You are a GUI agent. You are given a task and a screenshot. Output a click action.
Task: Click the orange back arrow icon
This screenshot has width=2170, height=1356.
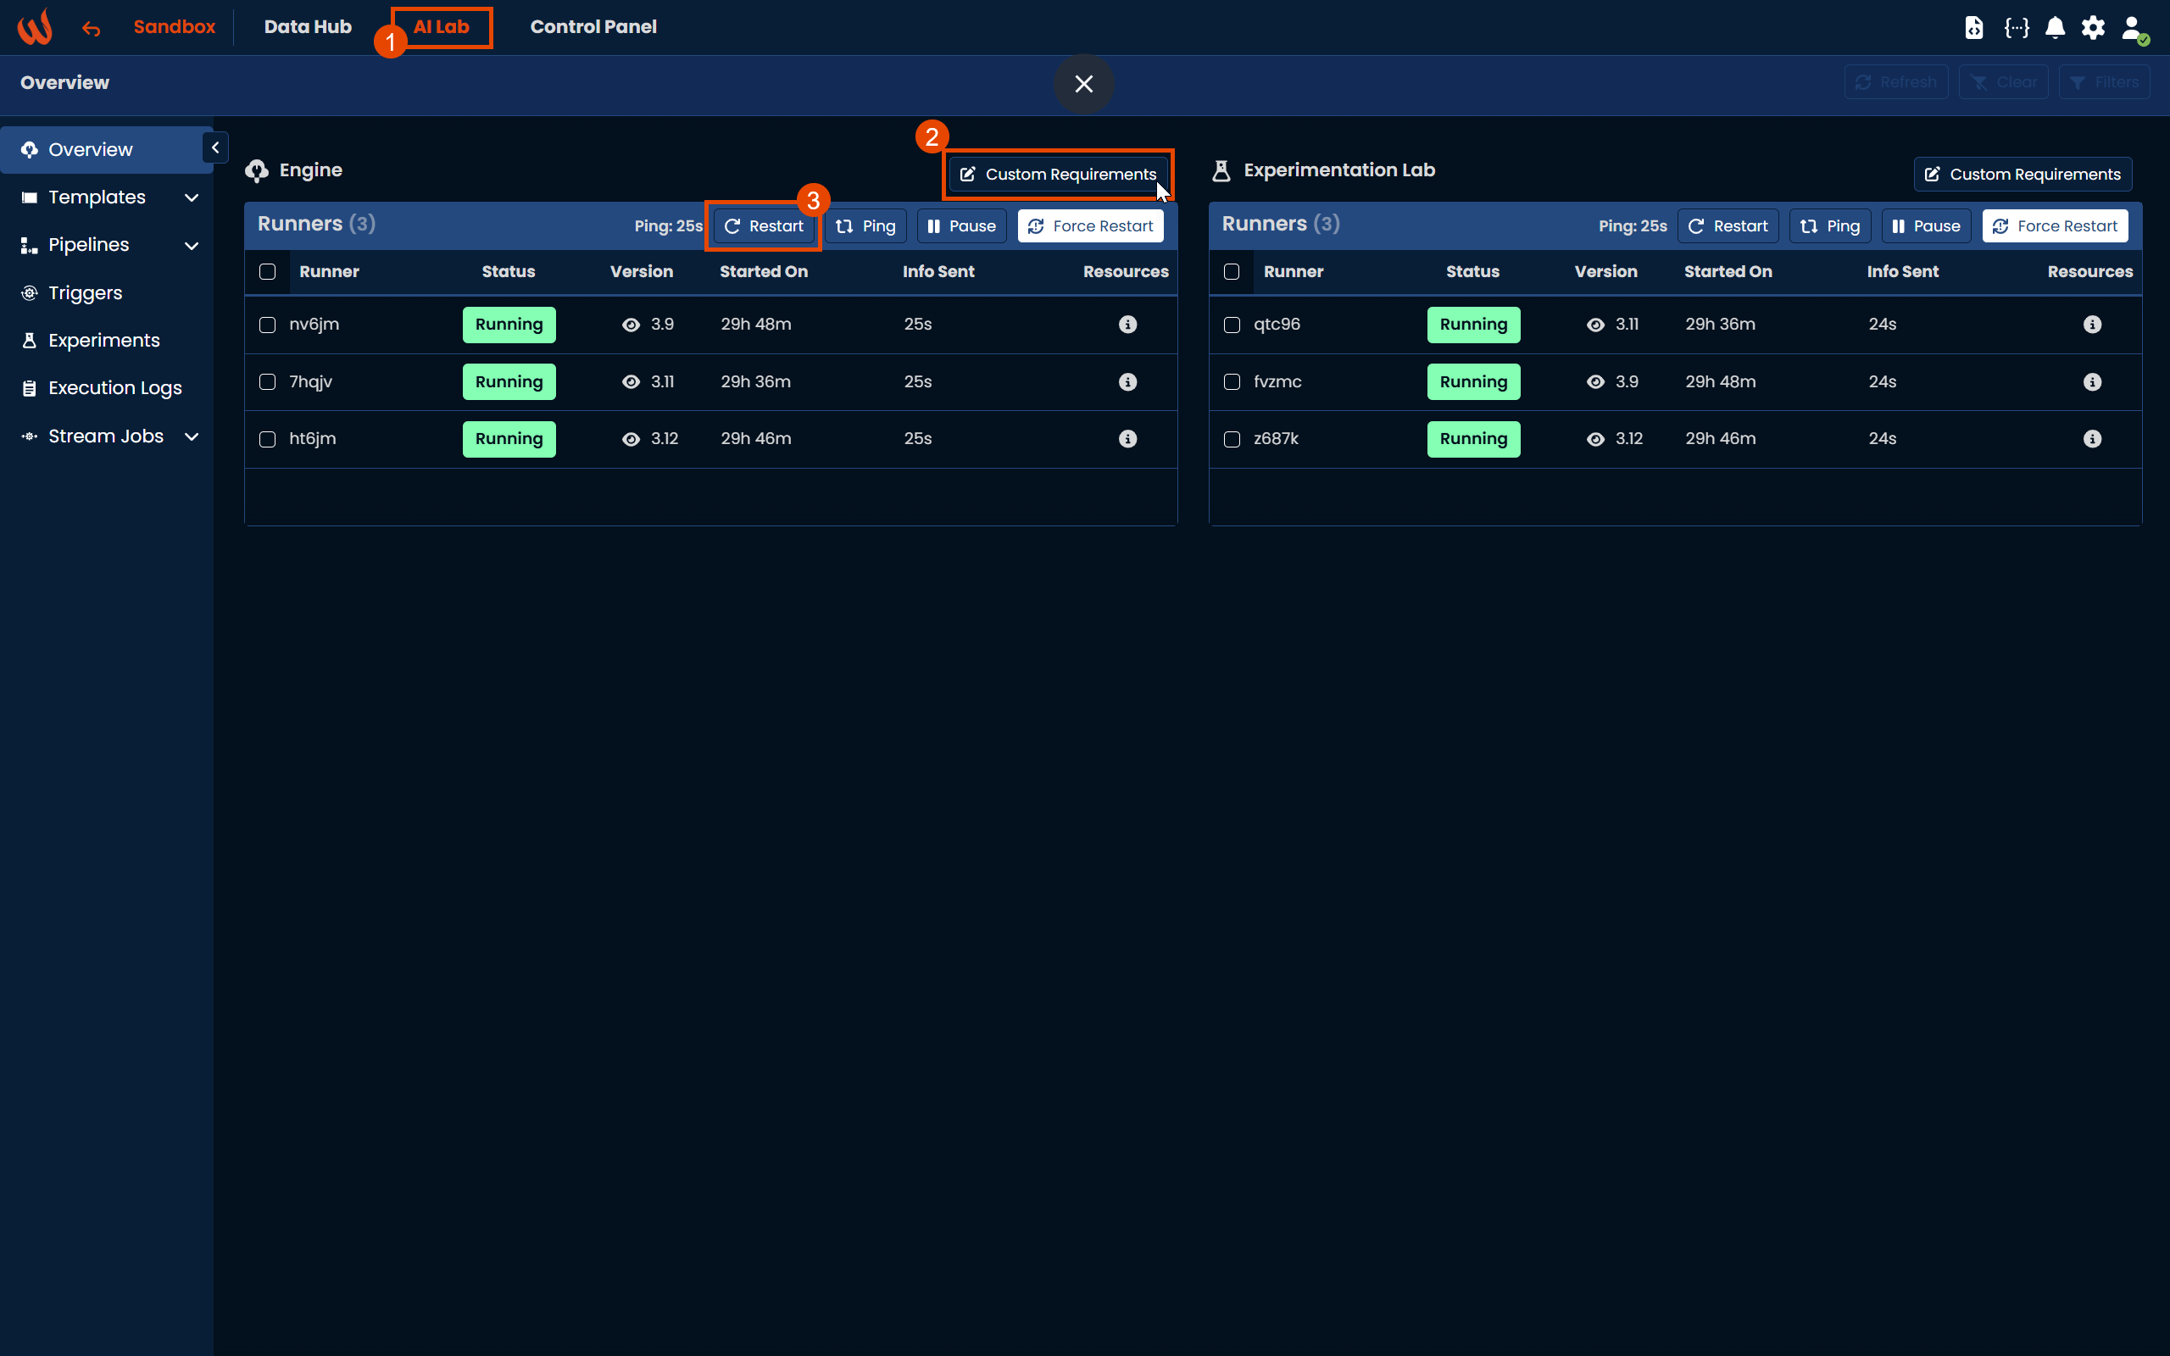[x=91, y=29]
